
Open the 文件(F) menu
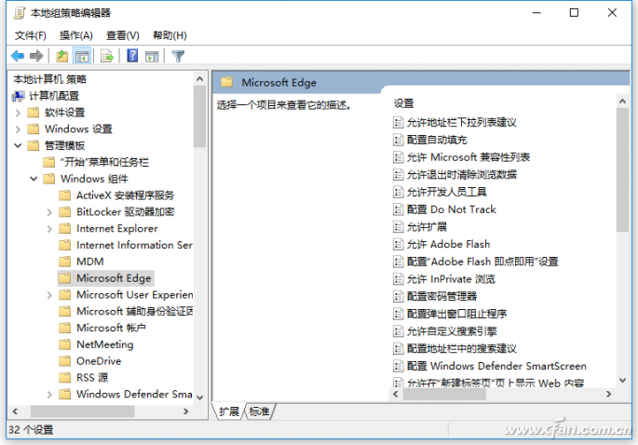pos(31,35)
